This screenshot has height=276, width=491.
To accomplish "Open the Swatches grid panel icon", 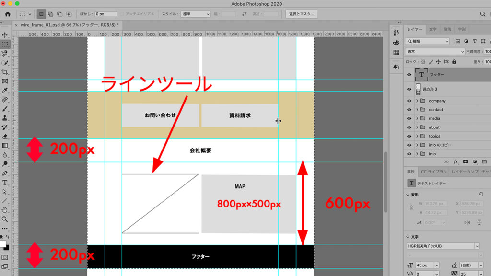I will (x=396, y=52).
